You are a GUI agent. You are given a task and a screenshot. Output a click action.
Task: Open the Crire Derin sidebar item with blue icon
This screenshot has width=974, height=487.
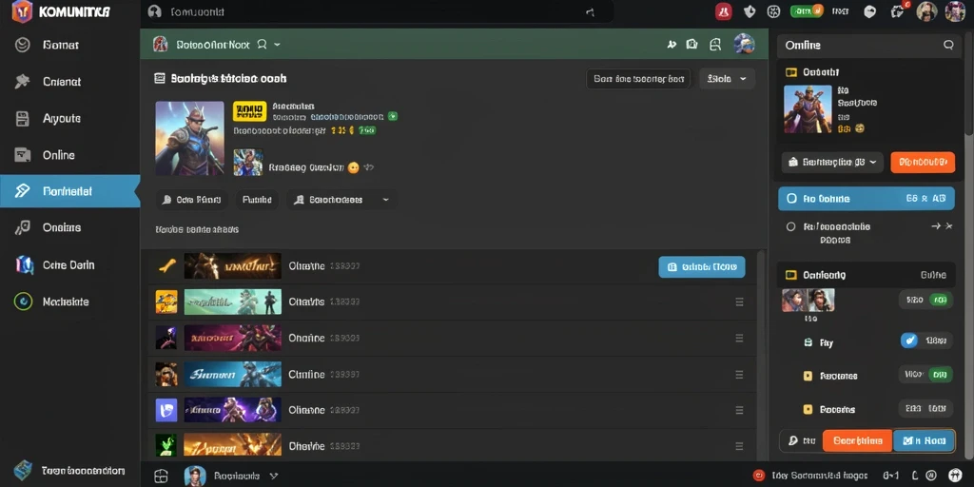pos(70,264)
